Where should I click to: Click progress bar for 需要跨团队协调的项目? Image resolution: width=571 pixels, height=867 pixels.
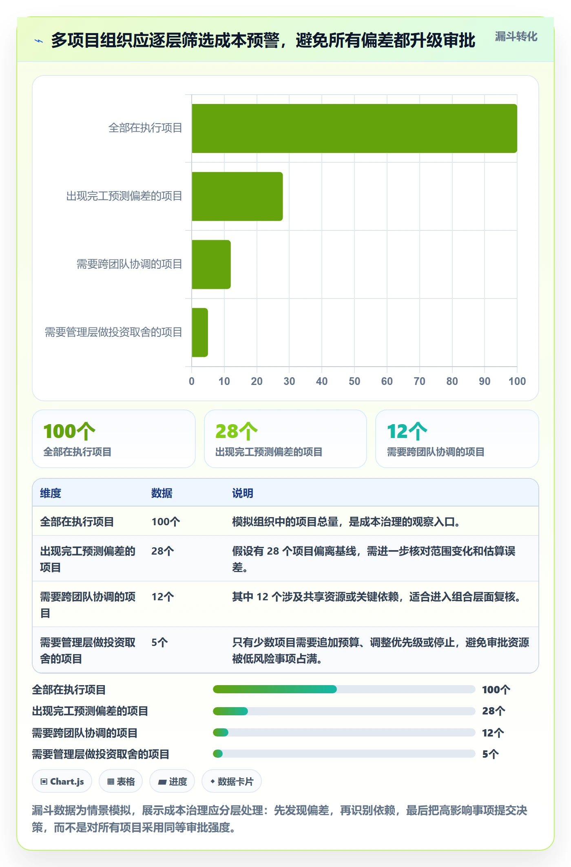point(344,732)
